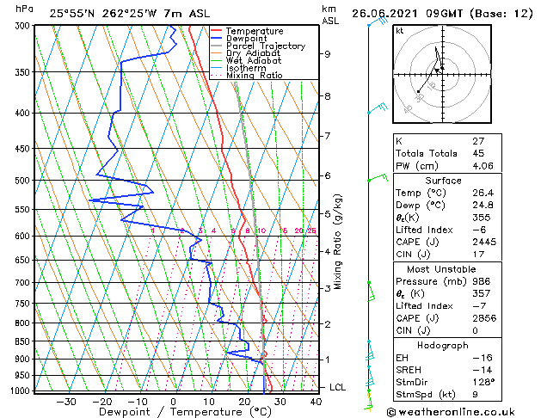Click the Most Unstable CAPE value 2856
The height and width of the screenshot is (418, 541).
click(x=484, y=318)
